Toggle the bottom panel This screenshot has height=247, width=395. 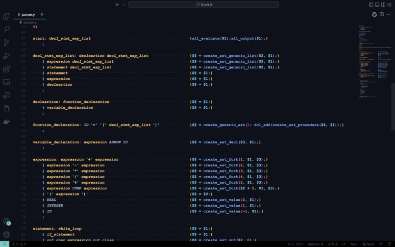377,4
